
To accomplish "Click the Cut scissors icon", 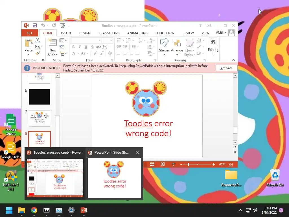I will point(38,40).
